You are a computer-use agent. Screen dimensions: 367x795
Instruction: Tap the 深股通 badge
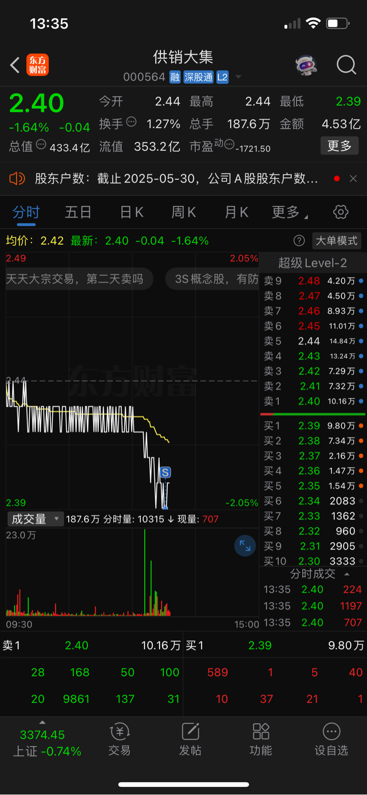click(x=198, y=77)
